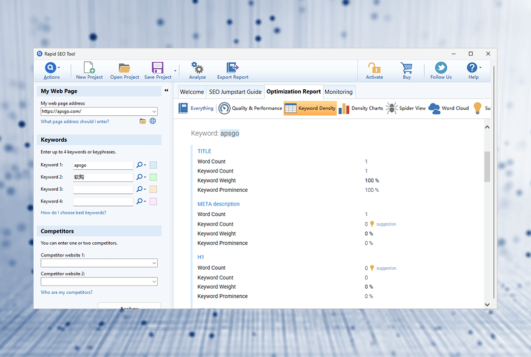Open Spider View
Screen dimensions: 531x357
pyautogui.click(x=406, y=108)
